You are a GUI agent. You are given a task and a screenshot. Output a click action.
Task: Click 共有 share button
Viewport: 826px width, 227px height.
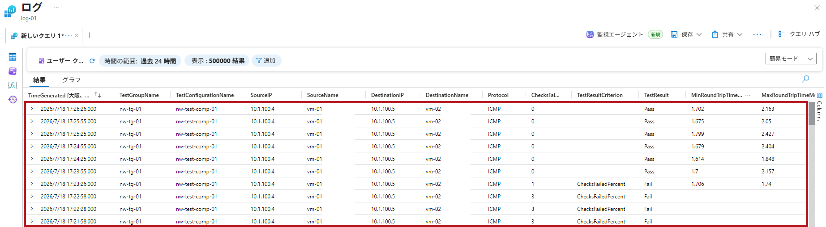(723, 34)
